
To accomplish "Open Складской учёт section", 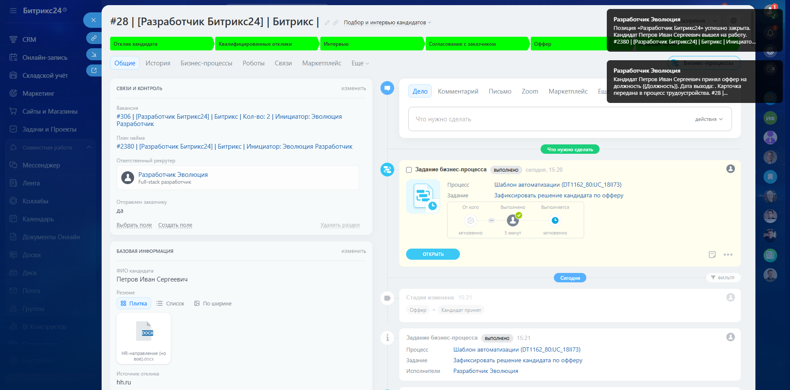I will (45, 76).
